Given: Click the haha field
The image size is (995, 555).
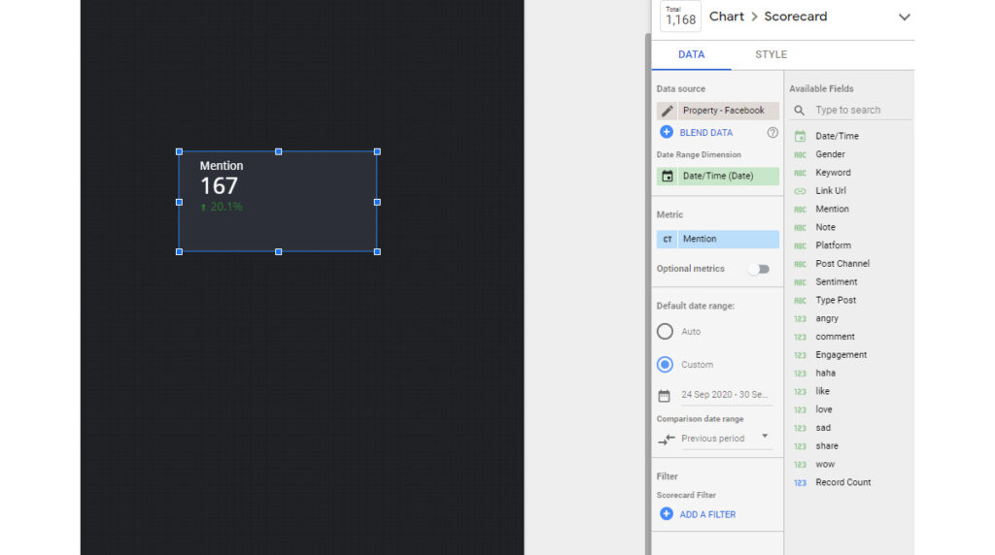Looking at the screenshot, I should (x=826, y=374).
